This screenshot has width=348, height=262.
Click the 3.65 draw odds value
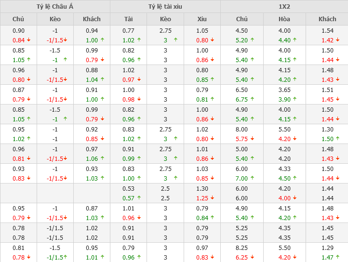tap(284, 90)
